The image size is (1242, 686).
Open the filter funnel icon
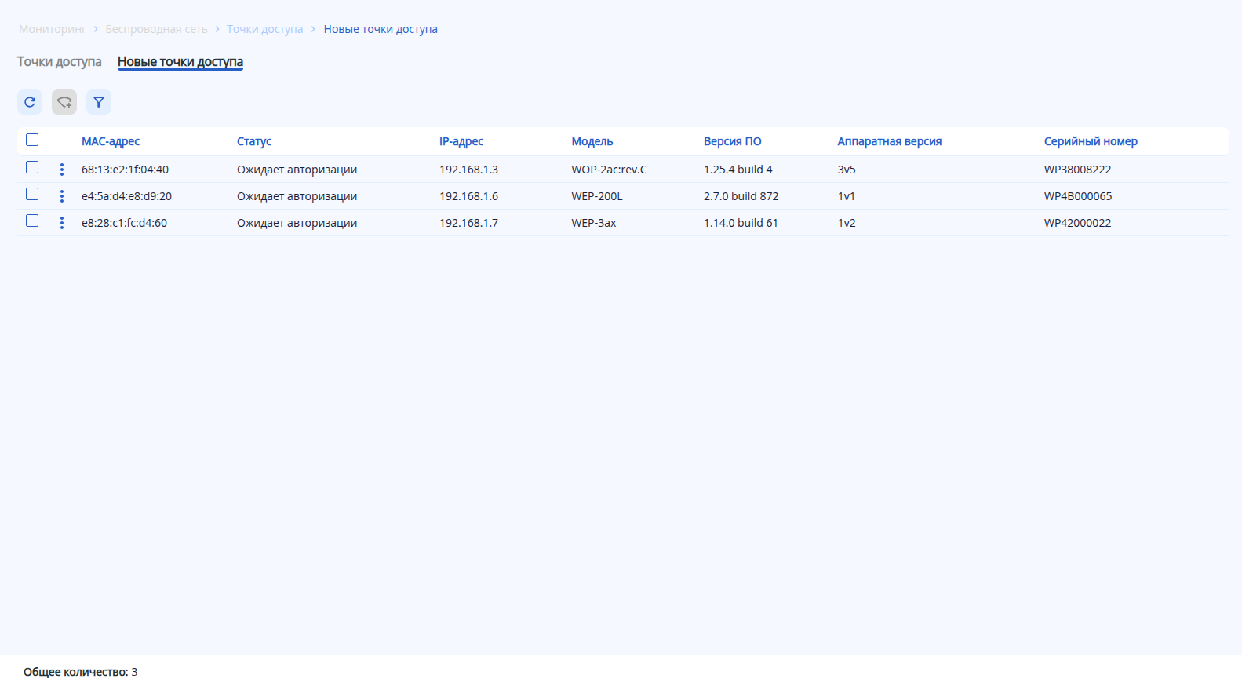pyautogui.click(x=99, y=102)
